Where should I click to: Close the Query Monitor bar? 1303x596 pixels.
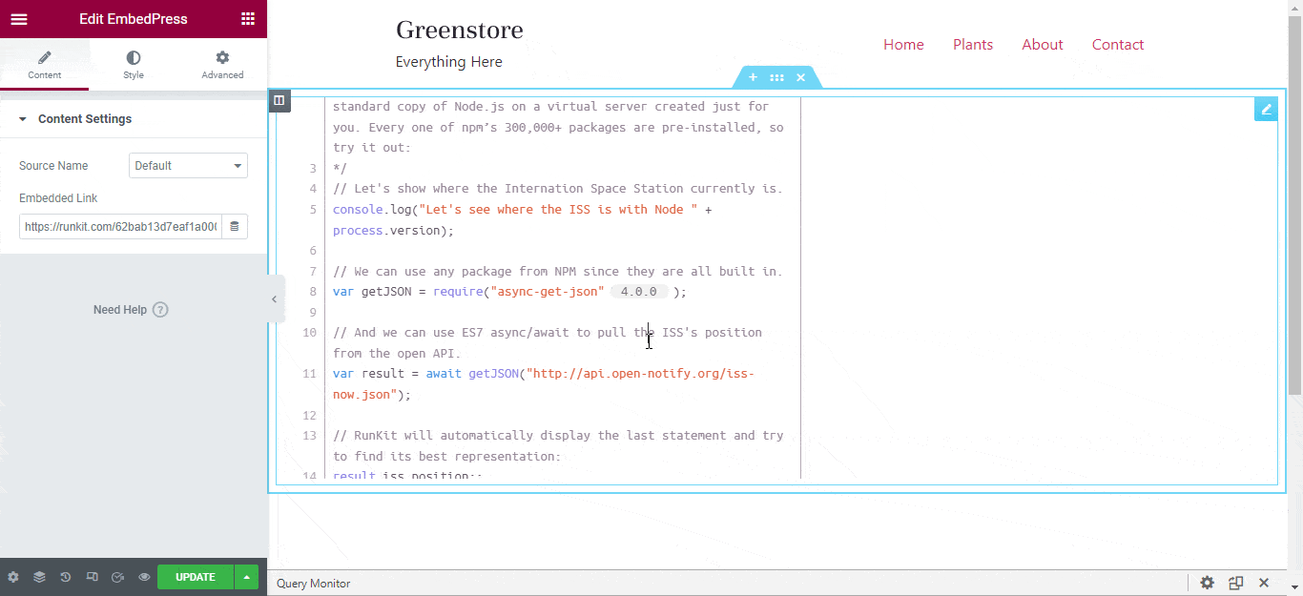(x=1264, y=583)
